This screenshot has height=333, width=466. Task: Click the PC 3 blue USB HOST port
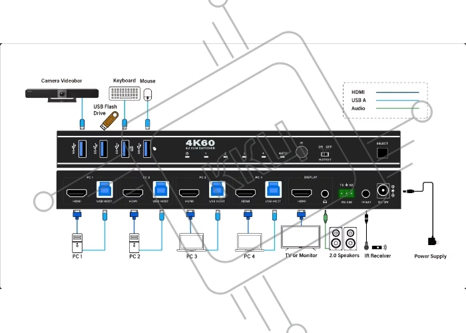[x=217, y=189]
